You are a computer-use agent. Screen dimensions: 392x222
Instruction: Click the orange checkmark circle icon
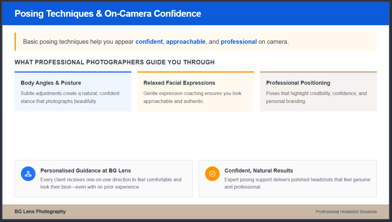click(212, 174)
